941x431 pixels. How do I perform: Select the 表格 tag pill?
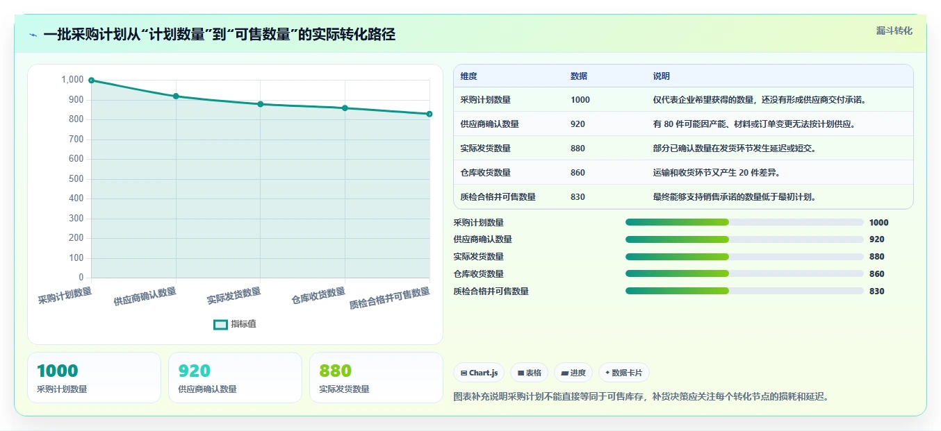(x=529, y=373)
